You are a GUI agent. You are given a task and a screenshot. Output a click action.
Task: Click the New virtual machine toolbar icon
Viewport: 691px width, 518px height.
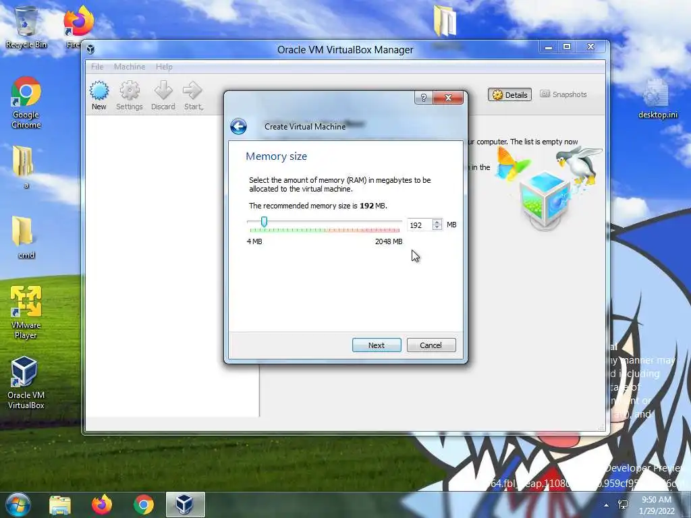tap(99, 96)
